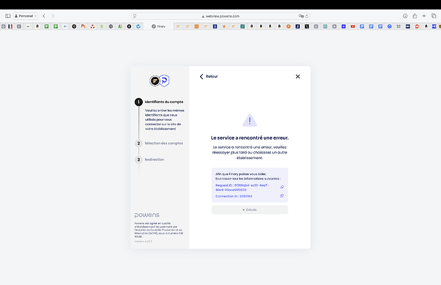Click the Version number text
The width and height of the screenshot is (441, 285).
(143, 242)
